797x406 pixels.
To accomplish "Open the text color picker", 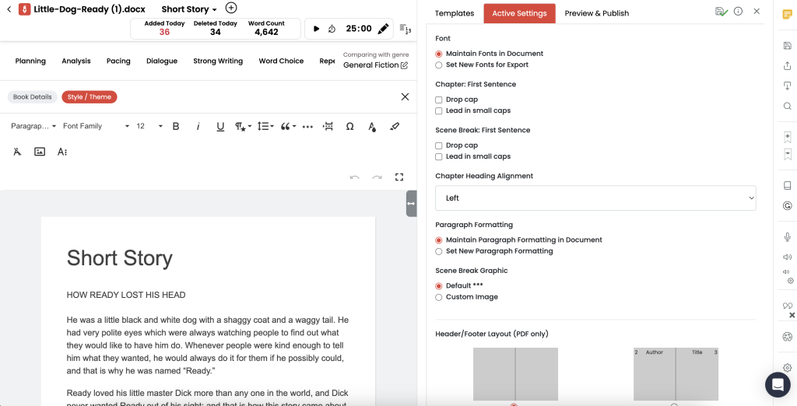I will [372, 126].
